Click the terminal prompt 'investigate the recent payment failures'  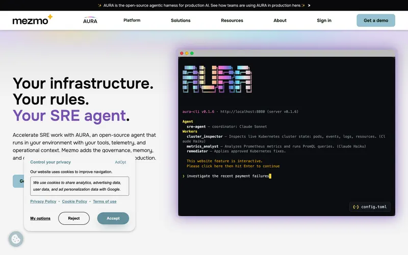tap(226, 176)
